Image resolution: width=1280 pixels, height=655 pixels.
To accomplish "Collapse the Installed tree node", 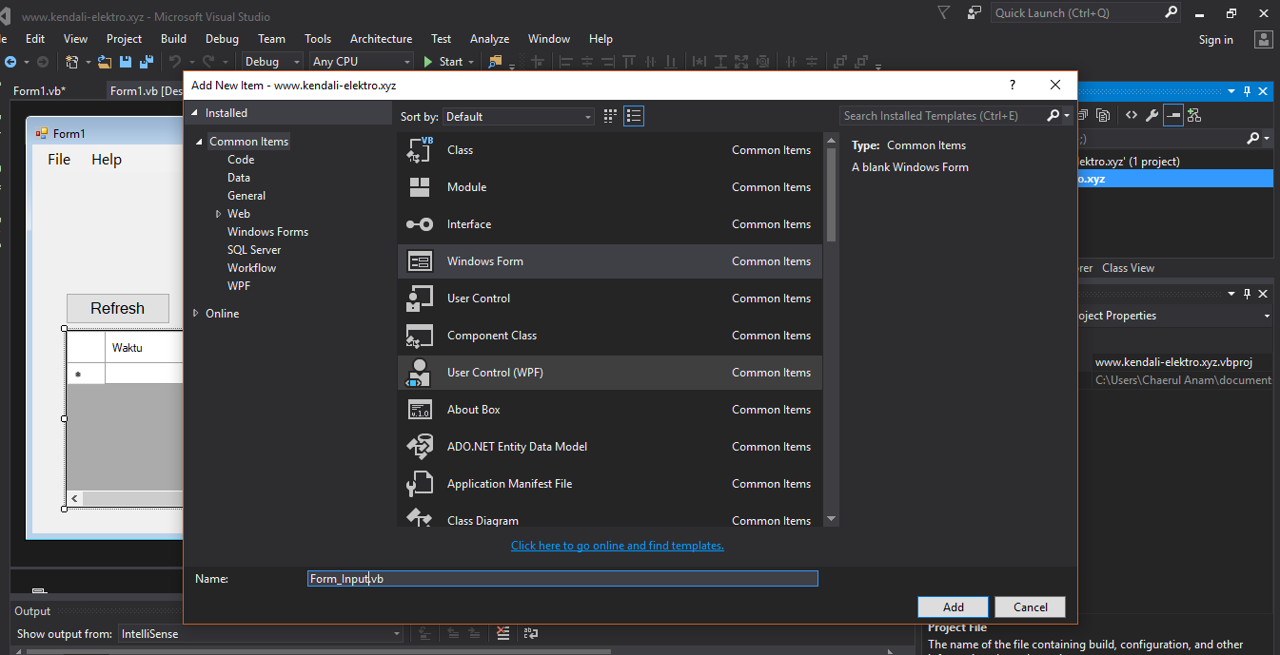I will (x=195, y=113).
